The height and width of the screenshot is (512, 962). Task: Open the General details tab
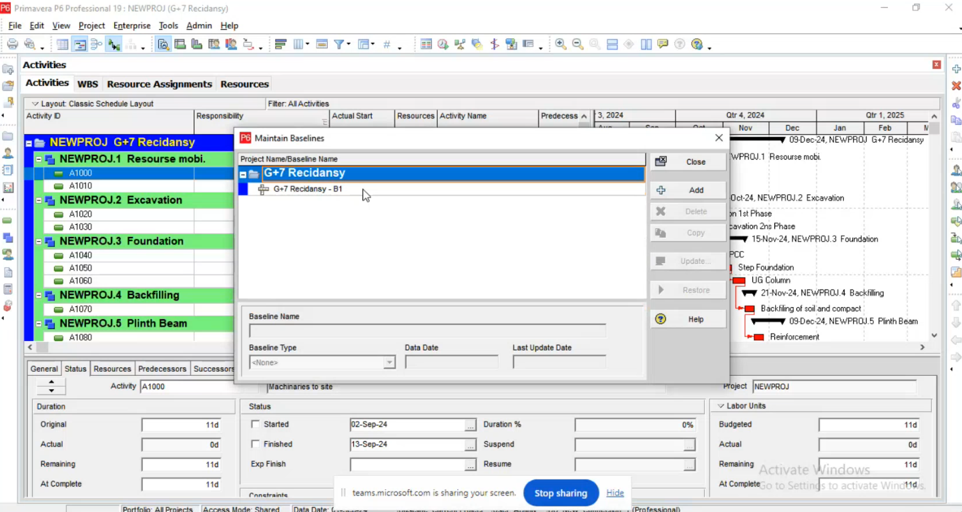click(x=44, y=369)
